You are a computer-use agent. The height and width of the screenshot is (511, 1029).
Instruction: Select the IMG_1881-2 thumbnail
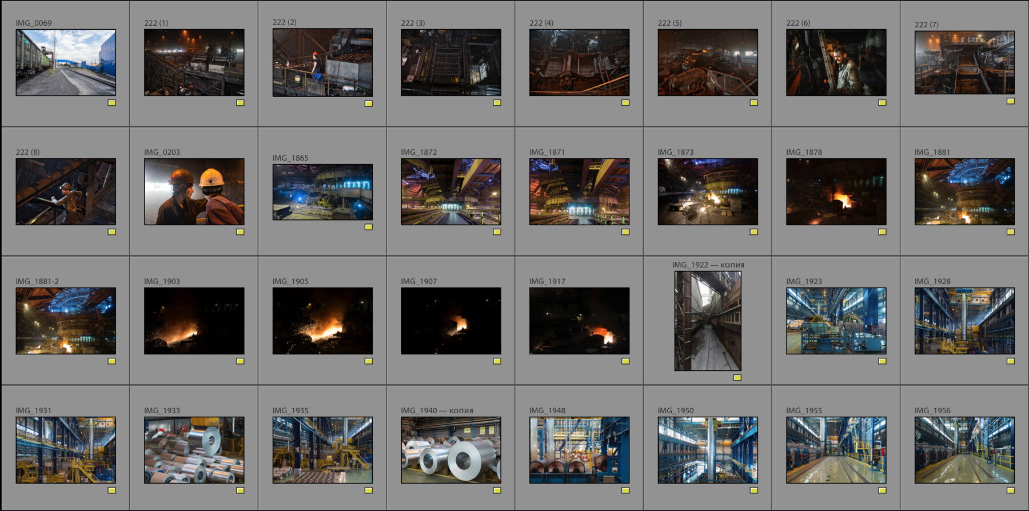coord(66,321)
